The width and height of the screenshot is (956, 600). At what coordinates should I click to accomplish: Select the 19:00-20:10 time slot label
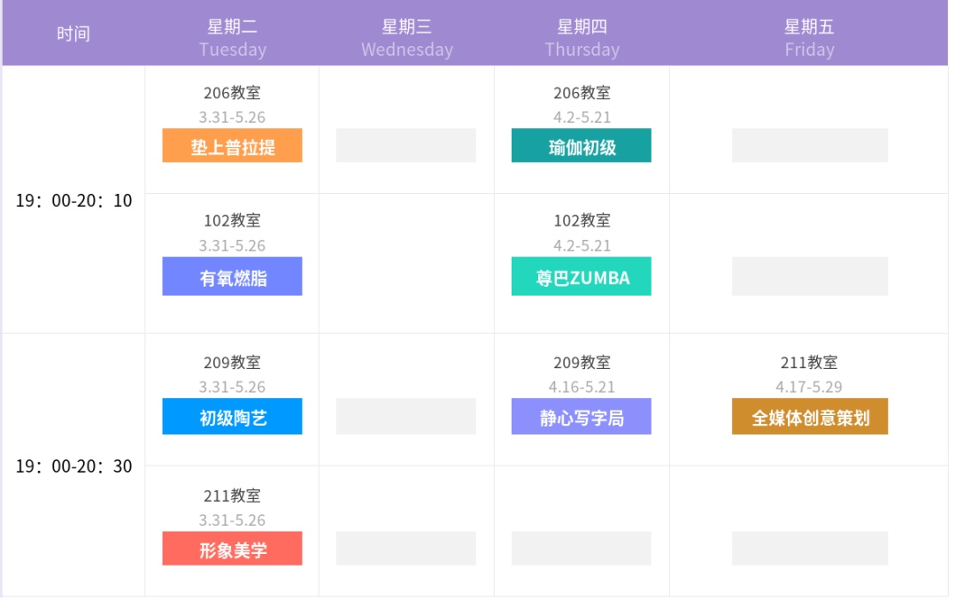click(x=73, y=201)
